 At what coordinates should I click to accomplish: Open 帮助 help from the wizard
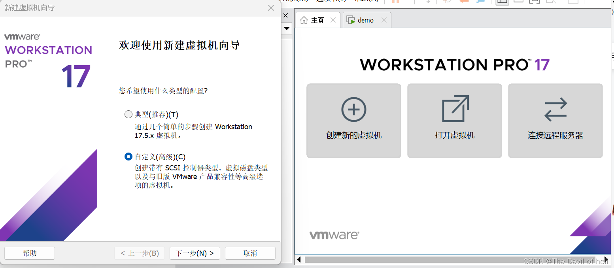pyautogui.click(x=30, y=253)
